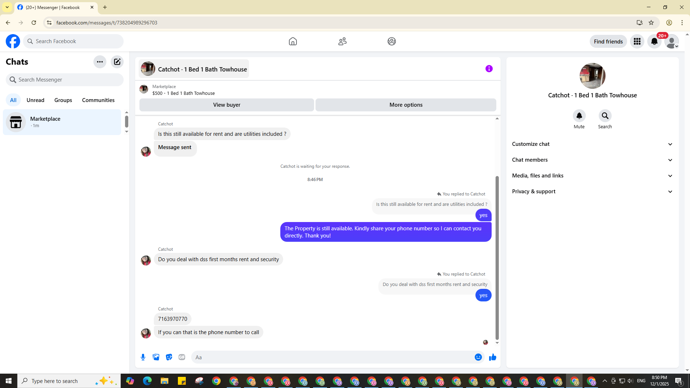Open the Facebook menu grid icon
690x388 pixels.
coord(637,41)
